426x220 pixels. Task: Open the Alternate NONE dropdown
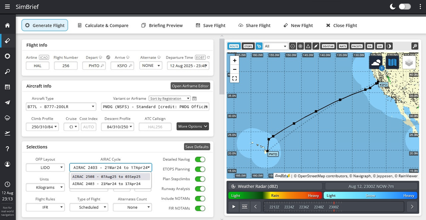151,66
